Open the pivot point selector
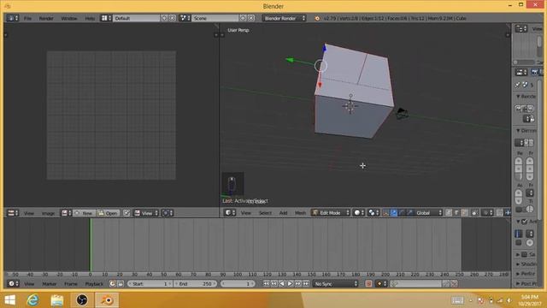The width and height of the screenshot is (547, 308). pyautogui.click(x=373, y=213)
